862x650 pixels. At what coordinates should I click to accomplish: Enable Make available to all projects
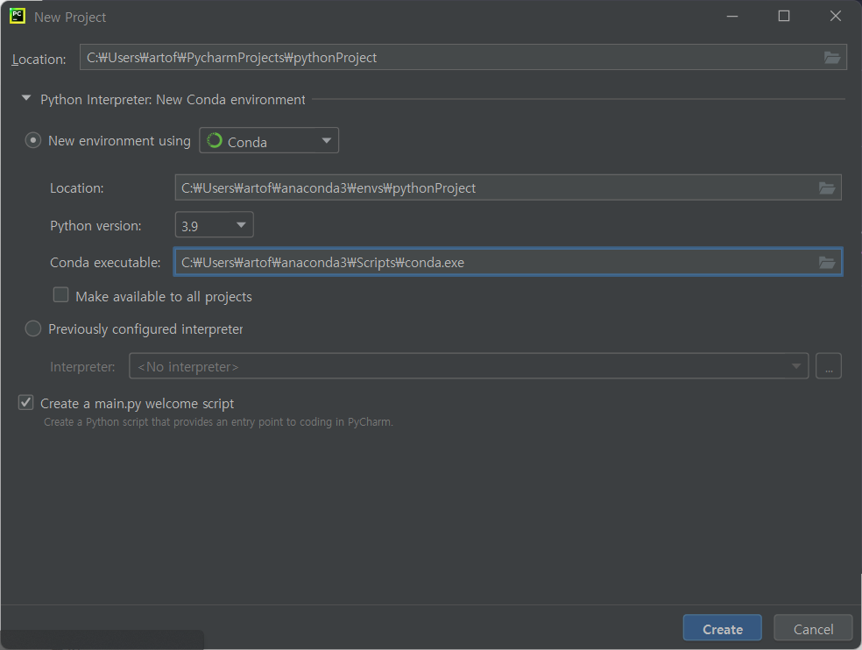point(61,294)
